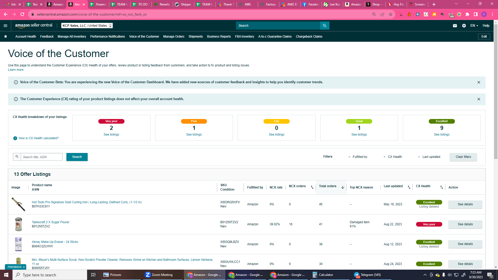Open Business Reports menu item
498x280 pixels.
pos(219,37)
